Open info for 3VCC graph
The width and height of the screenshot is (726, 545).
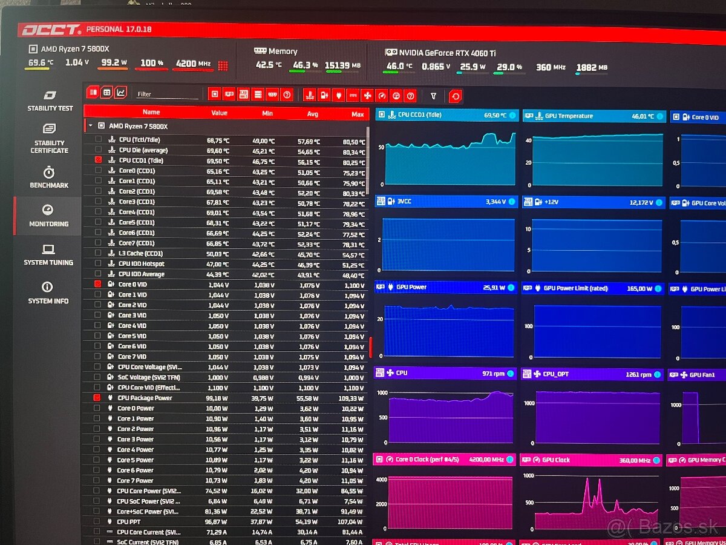(512, 202)
